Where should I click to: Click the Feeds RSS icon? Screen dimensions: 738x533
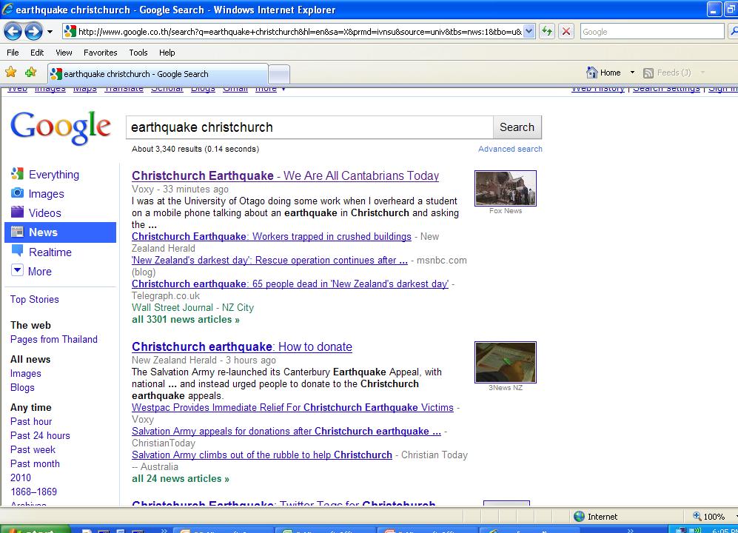point(648,73)
